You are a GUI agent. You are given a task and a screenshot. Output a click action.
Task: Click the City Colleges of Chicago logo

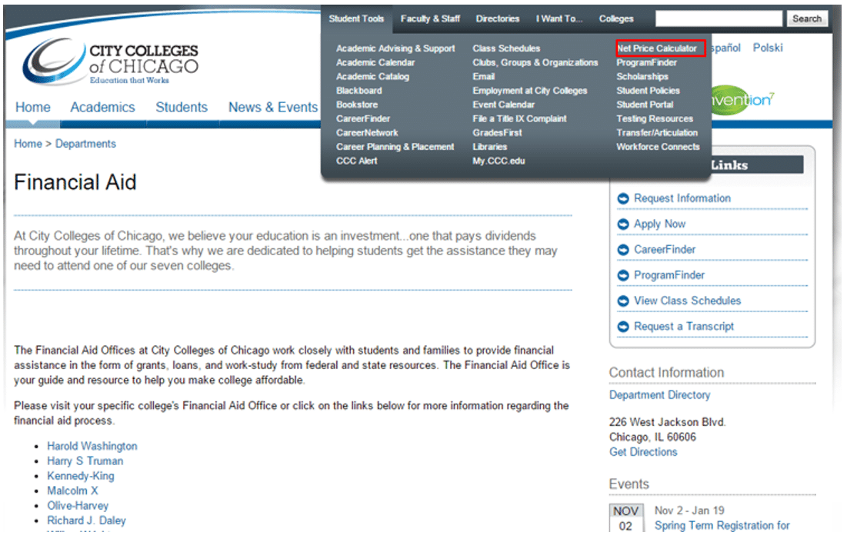(111, 62)
